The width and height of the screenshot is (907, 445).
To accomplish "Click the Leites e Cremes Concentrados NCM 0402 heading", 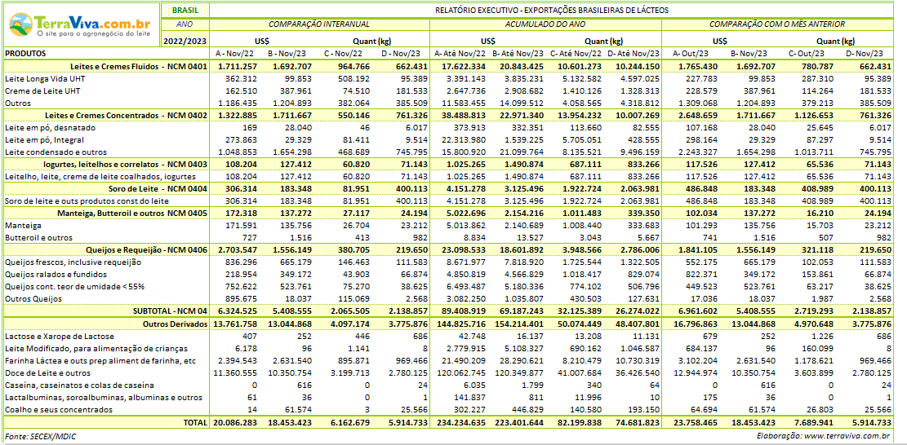I will coord(126,116).
